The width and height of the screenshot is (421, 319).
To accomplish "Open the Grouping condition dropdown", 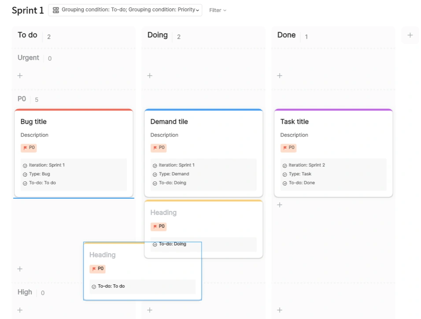I will pyautogui.click(x=125, y=10).
